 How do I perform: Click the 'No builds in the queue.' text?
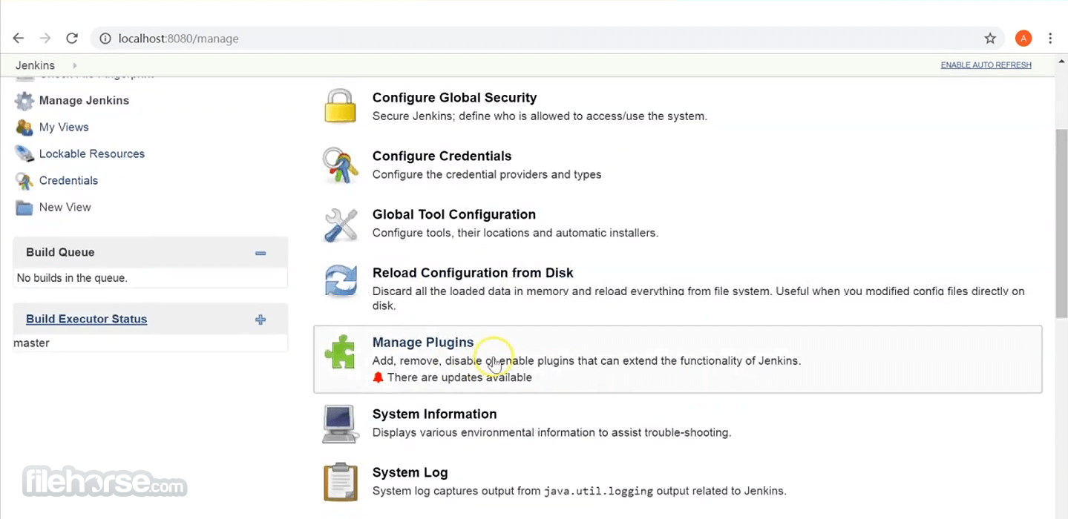click(x=72, y=278)
